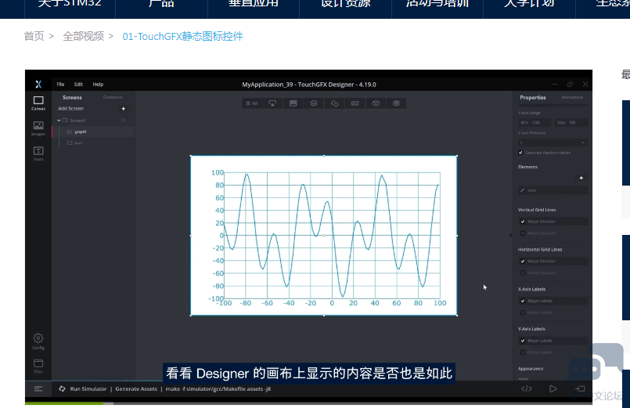Click the Y-axis Range Min field

point(535,123)
